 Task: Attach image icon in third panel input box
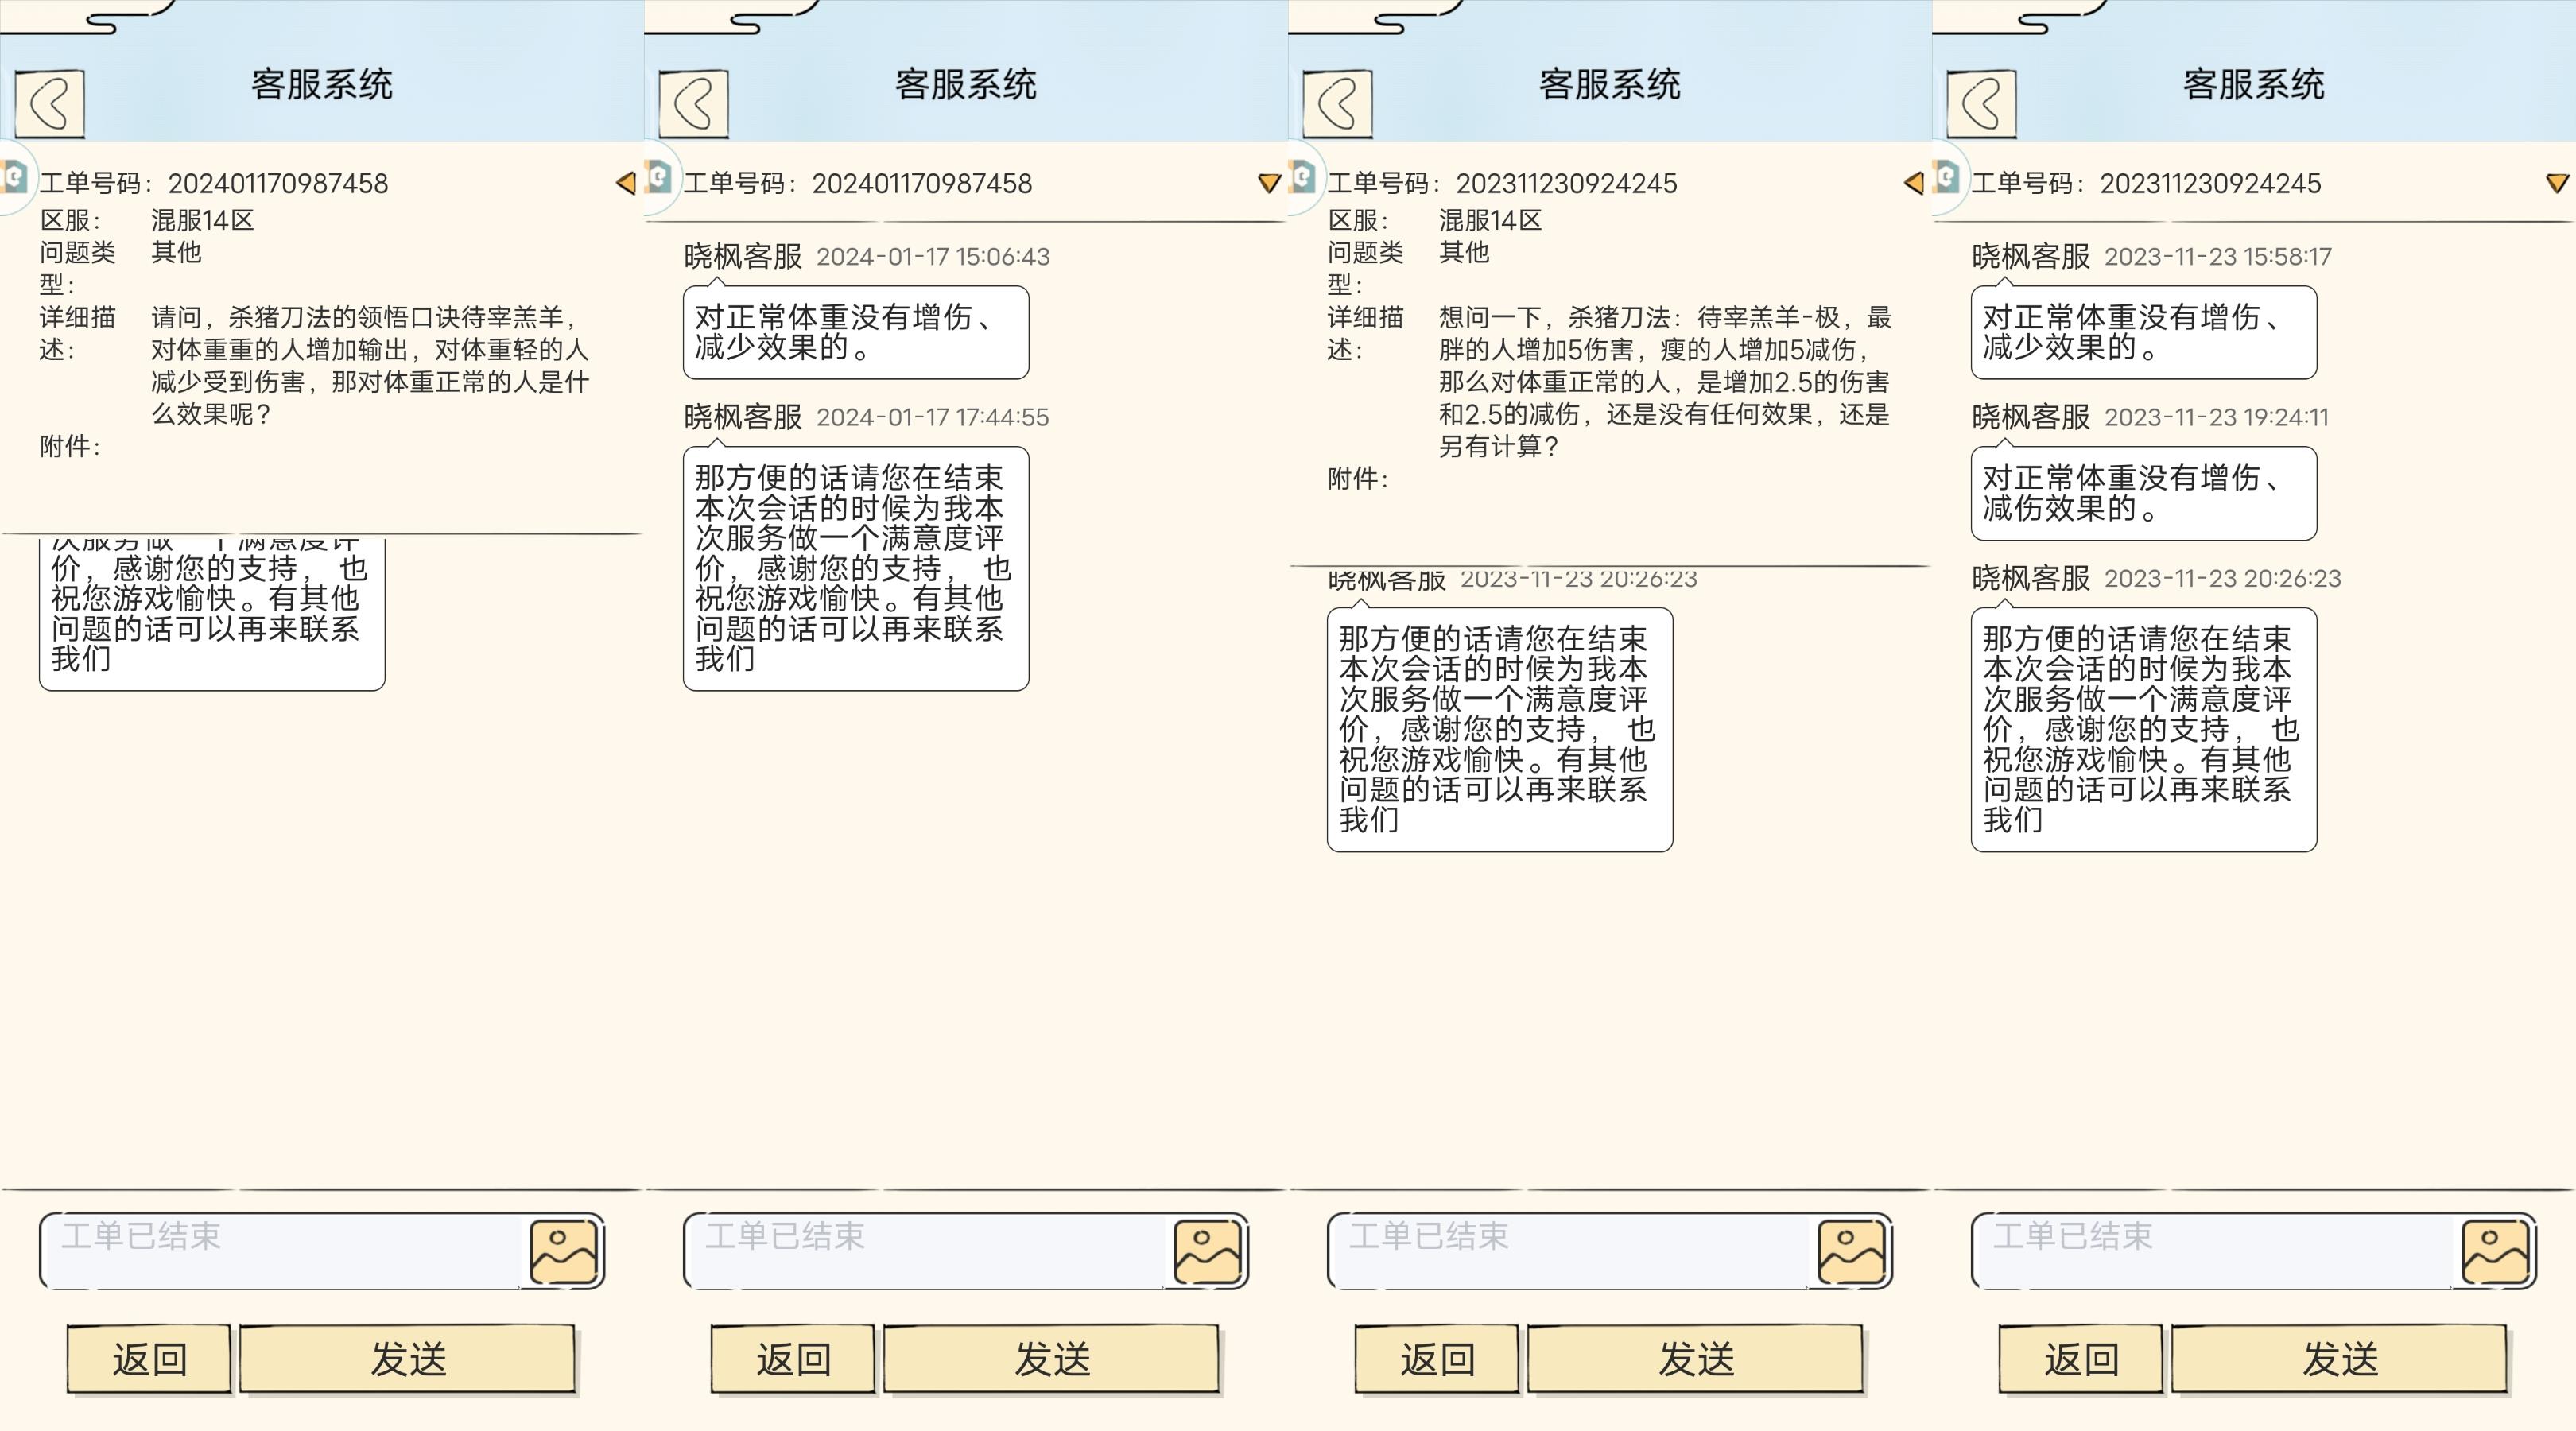[x=1852, y=1251]
